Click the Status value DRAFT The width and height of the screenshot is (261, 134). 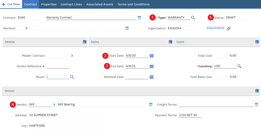[231, 18]
